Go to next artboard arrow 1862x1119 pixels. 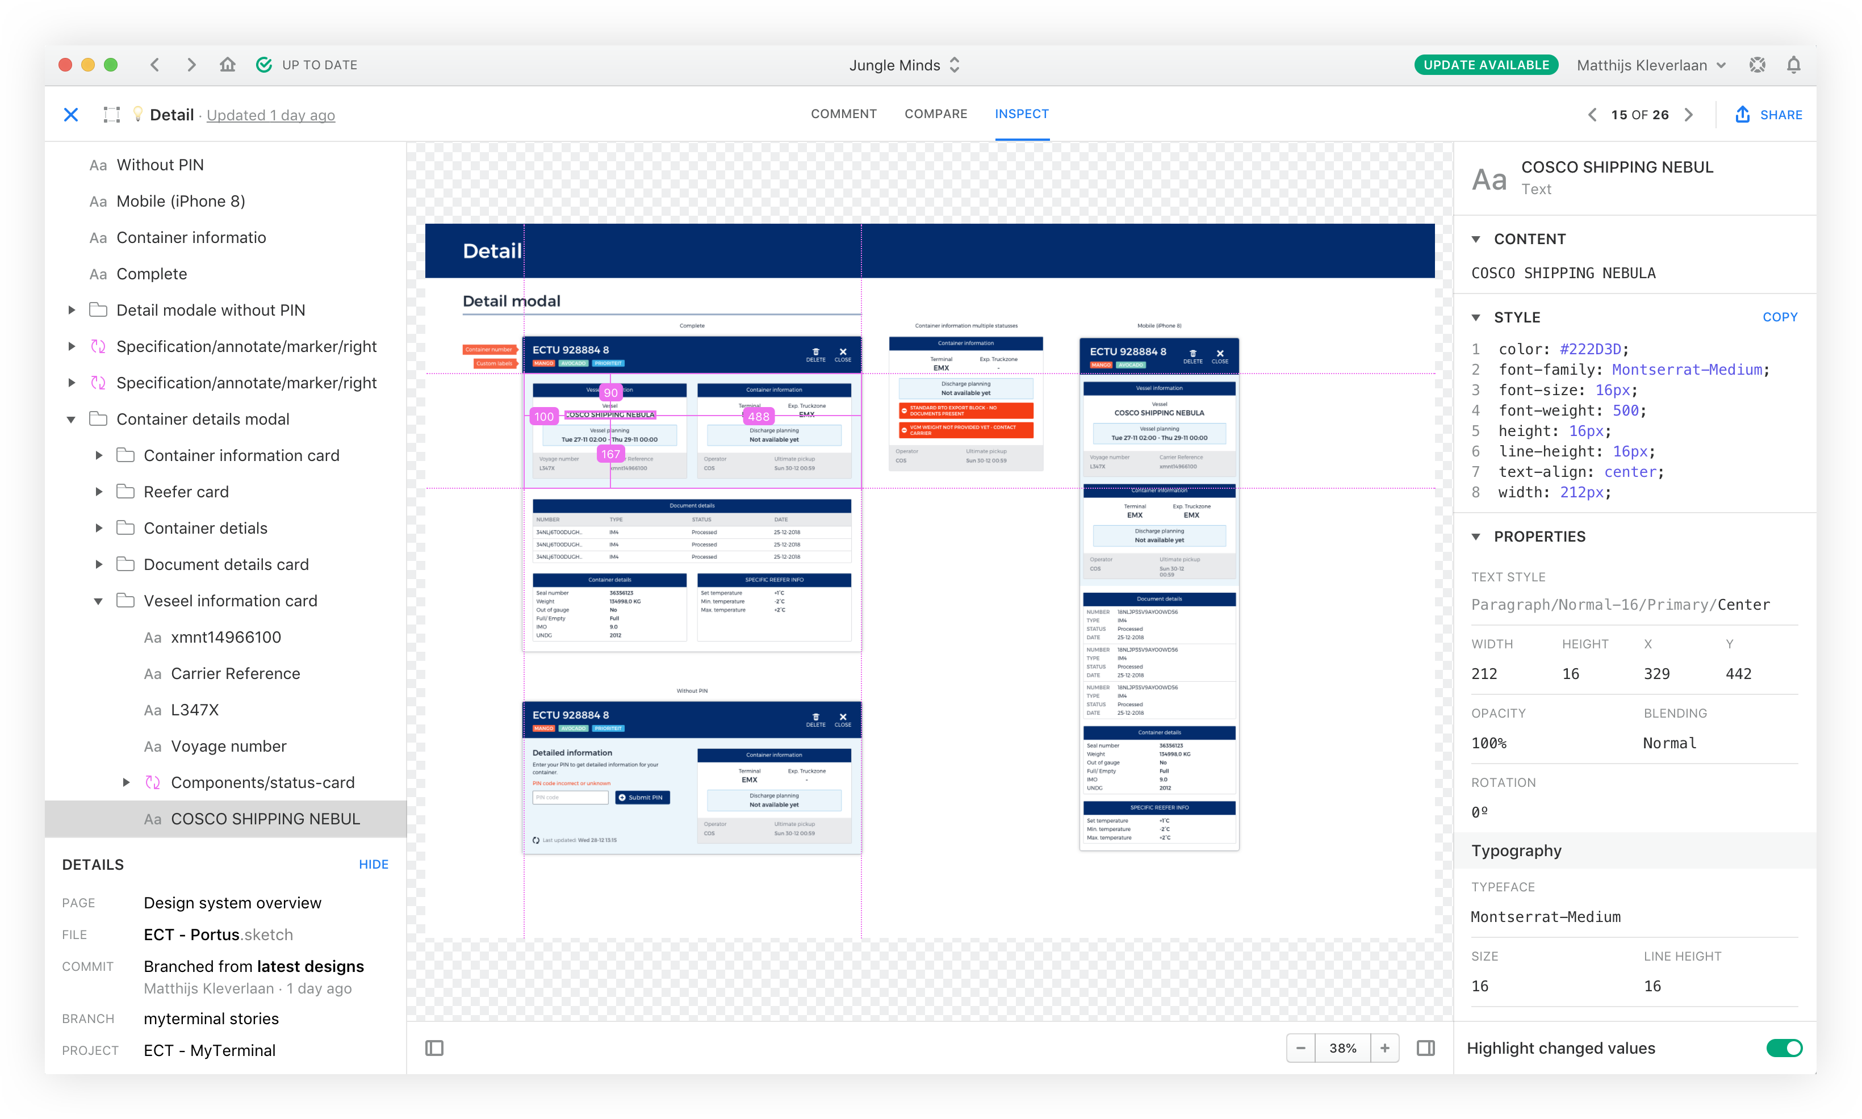(x=1689, y=115)
